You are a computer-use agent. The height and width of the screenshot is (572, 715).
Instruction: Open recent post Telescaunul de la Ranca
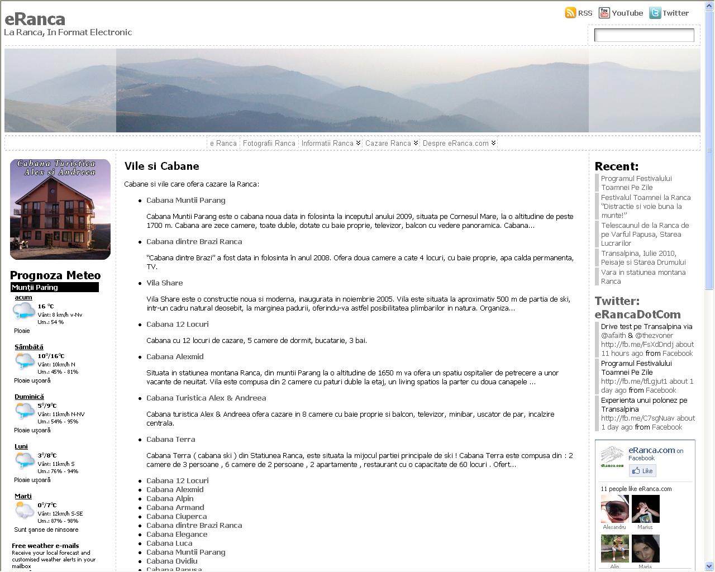pos(645,234)
